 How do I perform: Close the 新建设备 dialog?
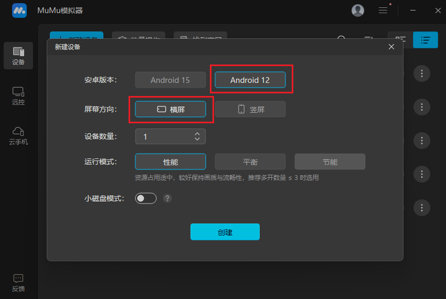coord(391,47)
